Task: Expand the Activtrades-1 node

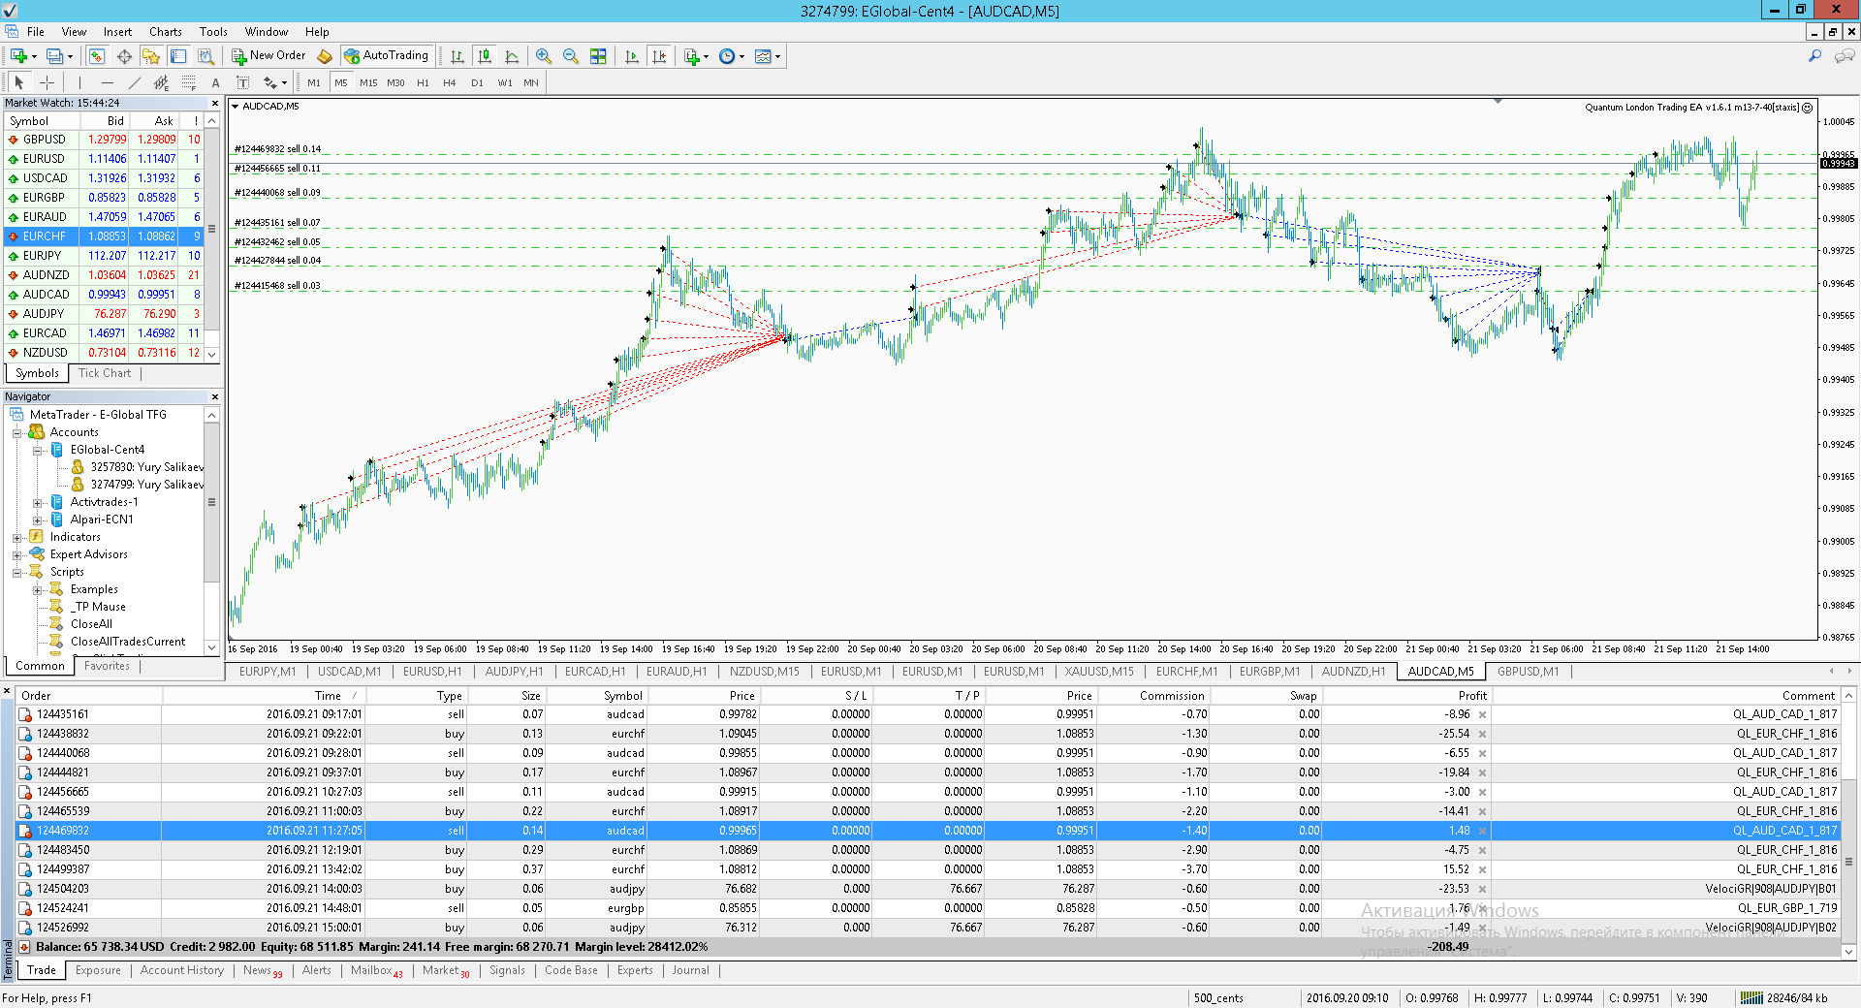Action: [37, 502]
